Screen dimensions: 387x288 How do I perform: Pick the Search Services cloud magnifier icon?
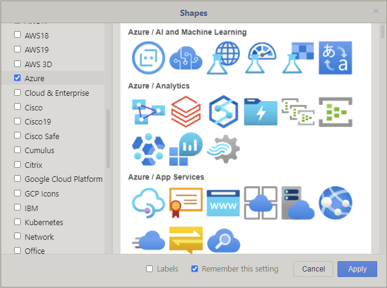point(223,240)
